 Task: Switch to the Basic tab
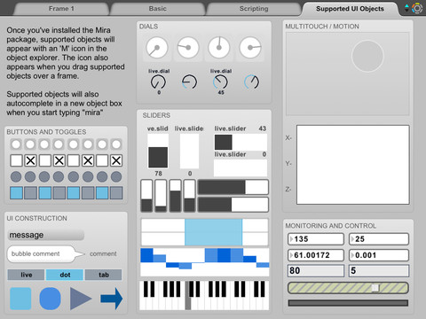coord(158,9)
